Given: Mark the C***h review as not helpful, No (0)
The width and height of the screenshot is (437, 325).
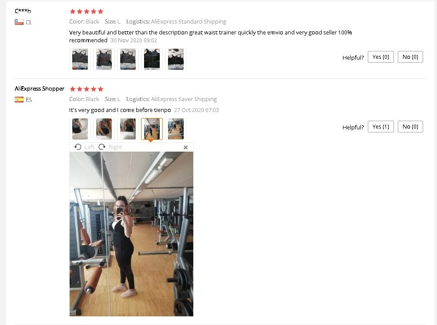Looking at the screenshot, I should (x=410, y=57).
